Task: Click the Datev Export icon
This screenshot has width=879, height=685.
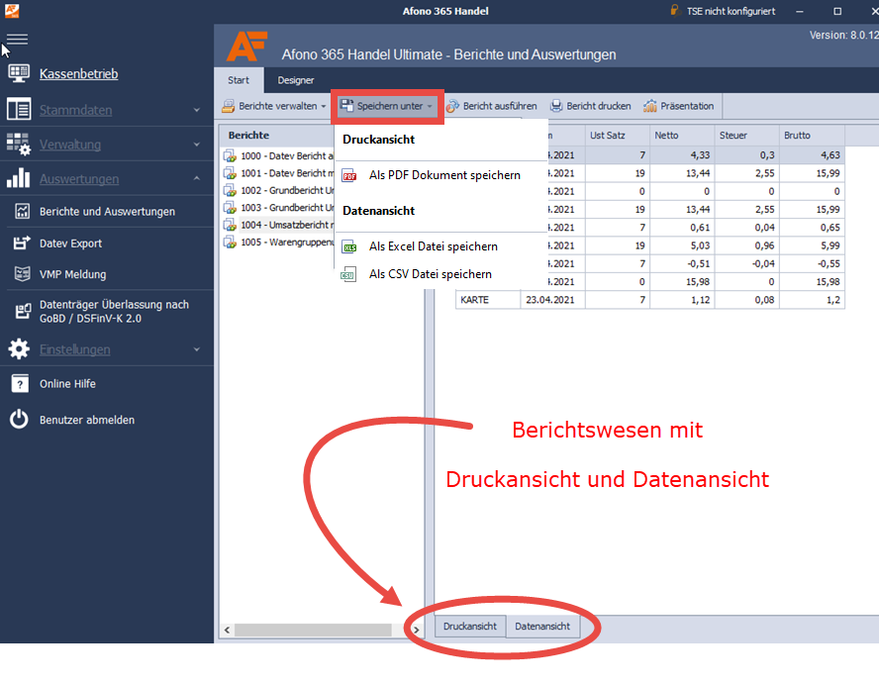Action: pos(22,244)
